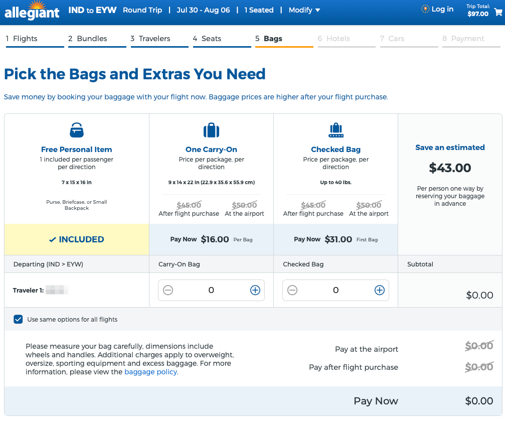Screen dimensions: 505x421
Task: Click the shopping cart icon
Action: tap(498, 13)
